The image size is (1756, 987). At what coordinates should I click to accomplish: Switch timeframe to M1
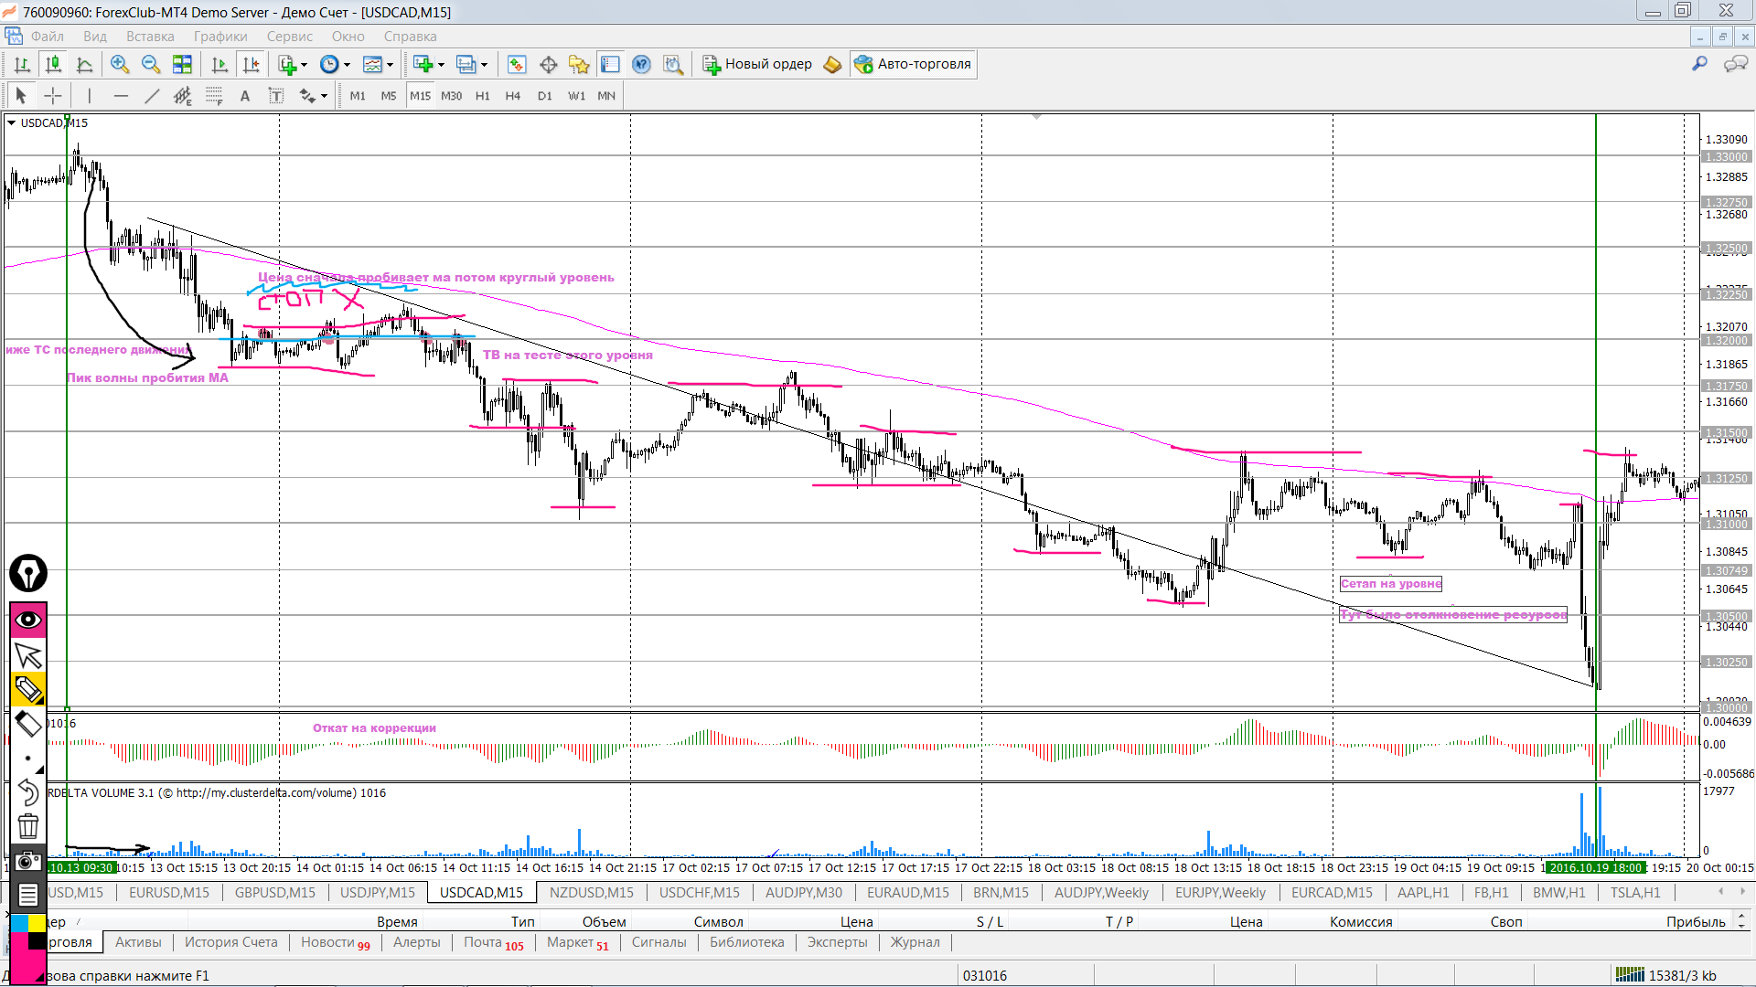pyautogui.click(x=358, y=95)
